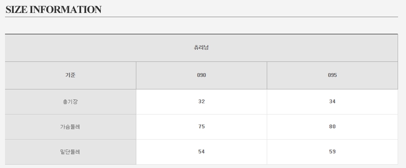Select the 총기장 value 34
The image size is (406, 168).
(332, 102)
